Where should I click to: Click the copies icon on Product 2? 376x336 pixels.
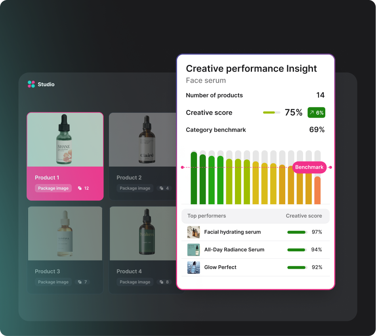(x=161, y=188)
